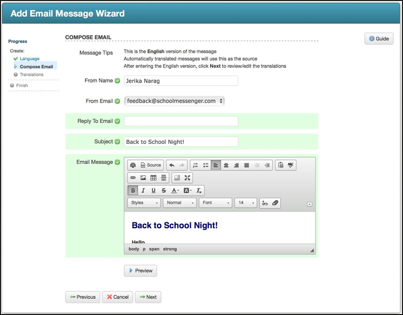
Task: Undo the last edit in the editor
Action: coord(172,165)
